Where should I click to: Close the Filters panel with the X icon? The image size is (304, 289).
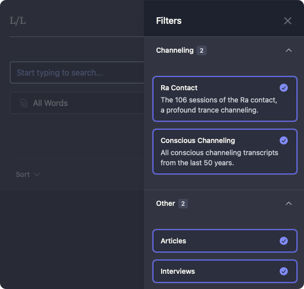pos(288,21)
